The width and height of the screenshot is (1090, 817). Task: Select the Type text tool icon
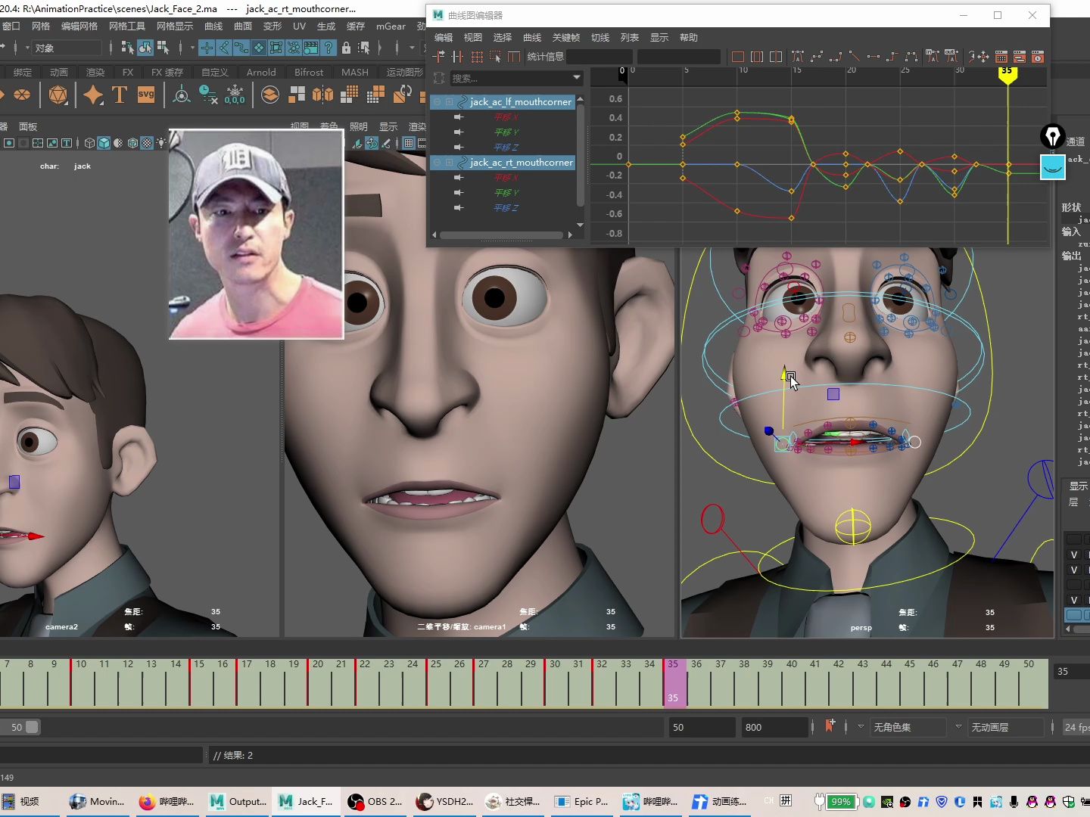[119, 95]
